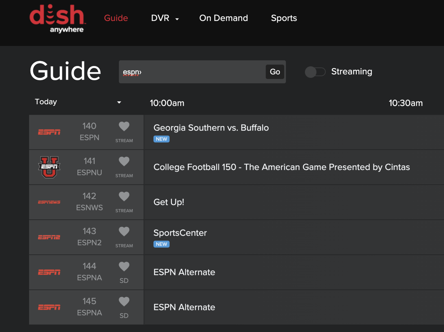Click the ESPN logo for channel 140
The height and width of the screenshot is (332, 444).
click(49, 132)
